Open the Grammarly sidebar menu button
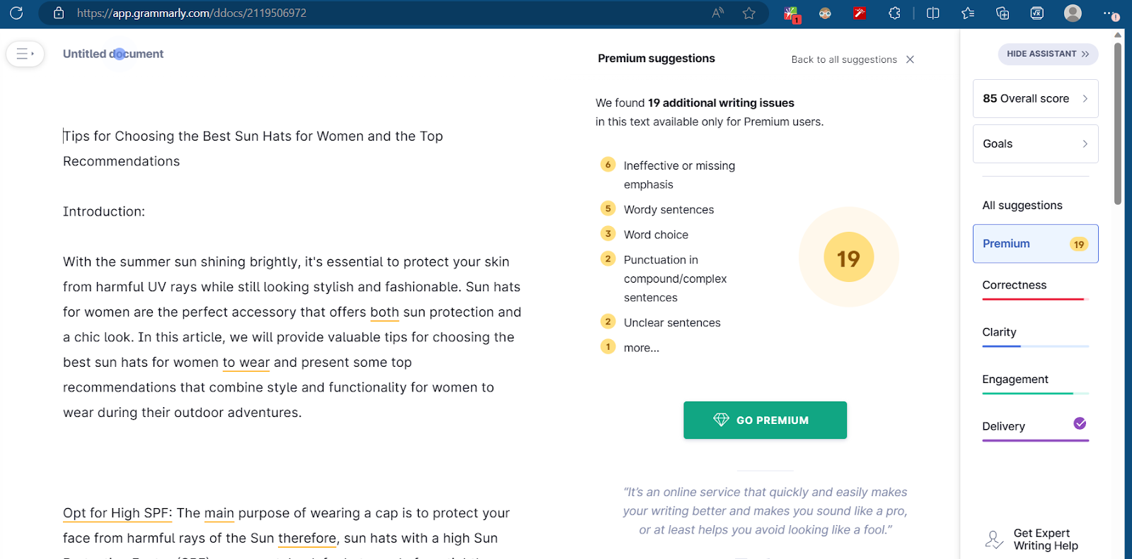Screen dimensions: 1132x559 point(25,54)
